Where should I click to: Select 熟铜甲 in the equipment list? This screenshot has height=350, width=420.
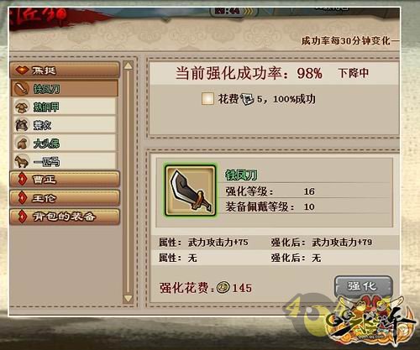click(x=64, y=107)
